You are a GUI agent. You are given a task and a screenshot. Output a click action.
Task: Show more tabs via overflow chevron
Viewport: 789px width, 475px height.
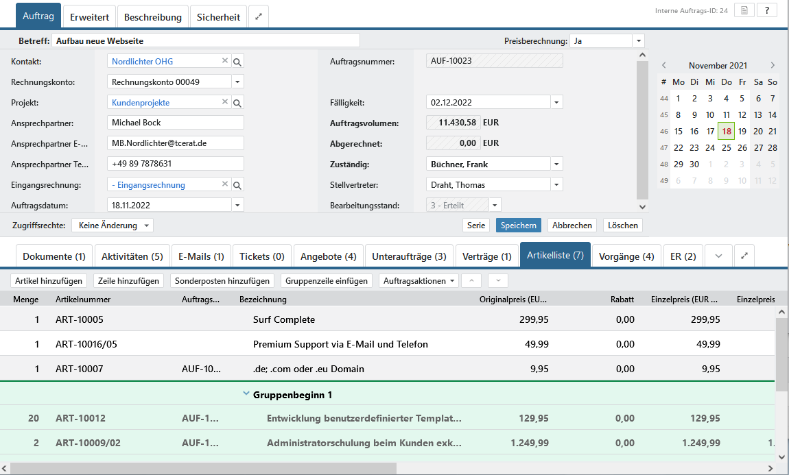718,256
